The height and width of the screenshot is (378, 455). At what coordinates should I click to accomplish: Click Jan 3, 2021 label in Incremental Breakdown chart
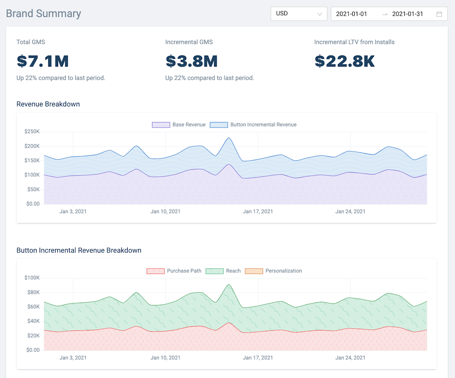pos(73,358)
